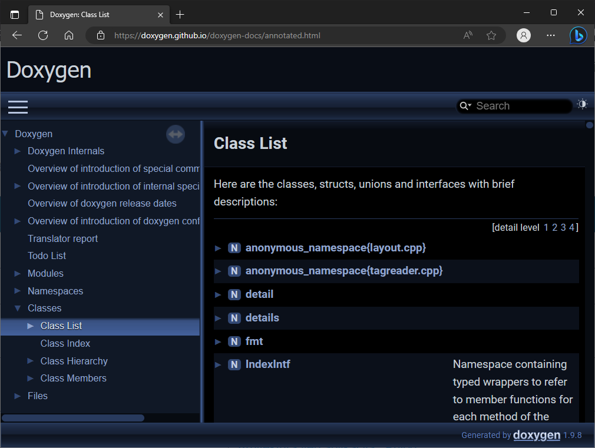Viewport: 595px width, 448px height.
Task: Close the Doxygen: Class List tab
Action: point(160,15)
